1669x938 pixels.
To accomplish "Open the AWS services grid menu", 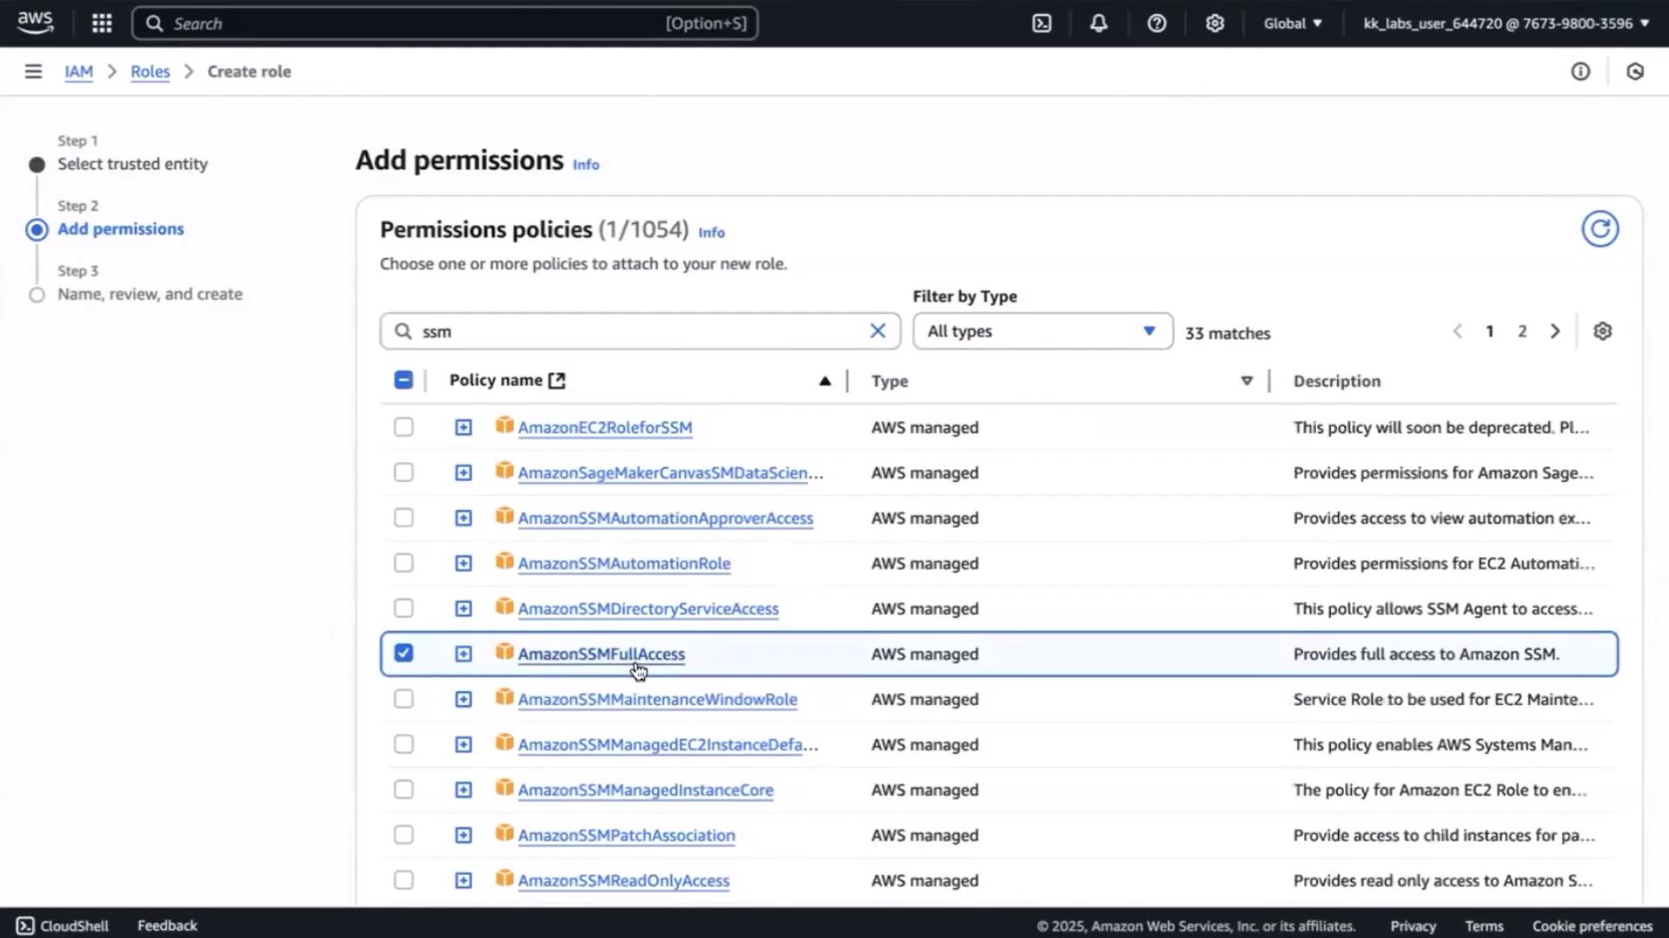I will [x=102, y=23].
